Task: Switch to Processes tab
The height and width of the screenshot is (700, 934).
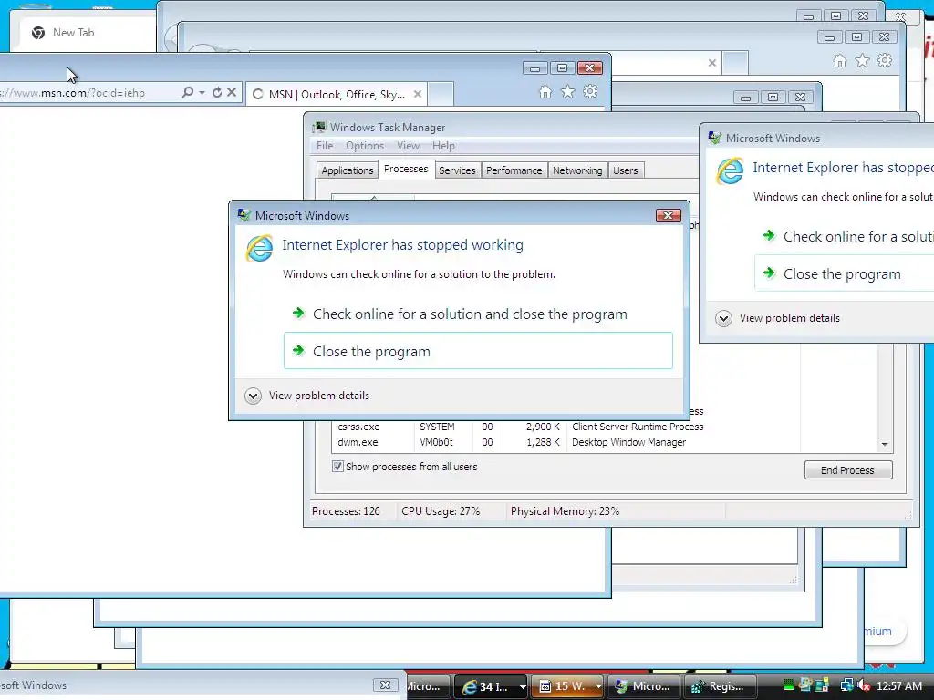Action: tap(406, 169)
